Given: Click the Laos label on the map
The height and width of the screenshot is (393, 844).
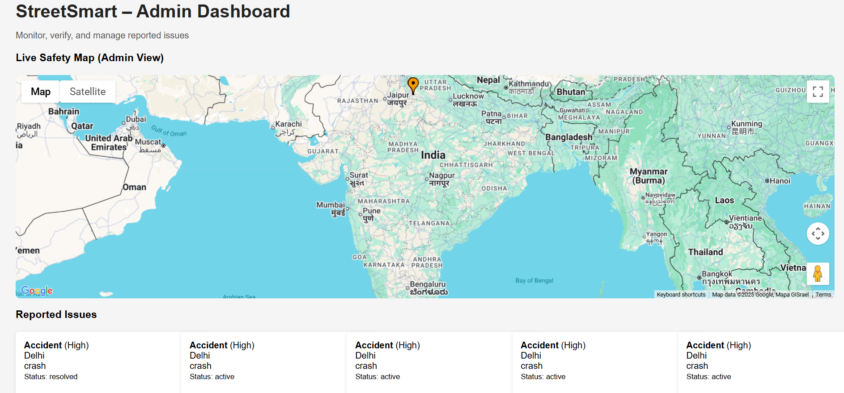Looking at the screenshot, I should click(x=725, y=200).
